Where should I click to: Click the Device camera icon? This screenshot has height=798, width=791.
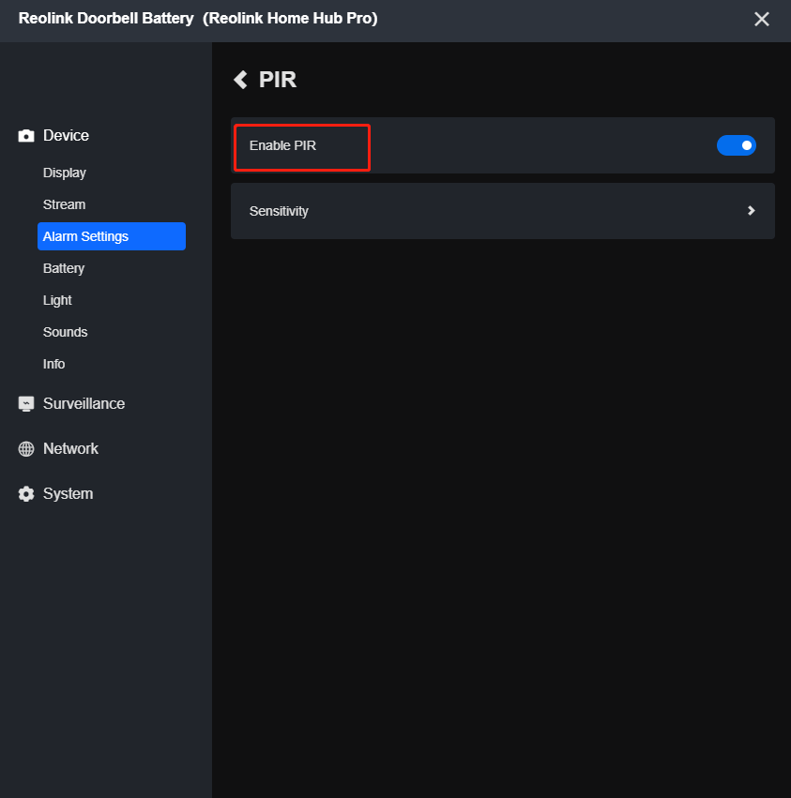(x=26, y=136)
